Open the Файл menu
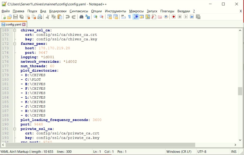244x155 pixels. coord(5,11)
